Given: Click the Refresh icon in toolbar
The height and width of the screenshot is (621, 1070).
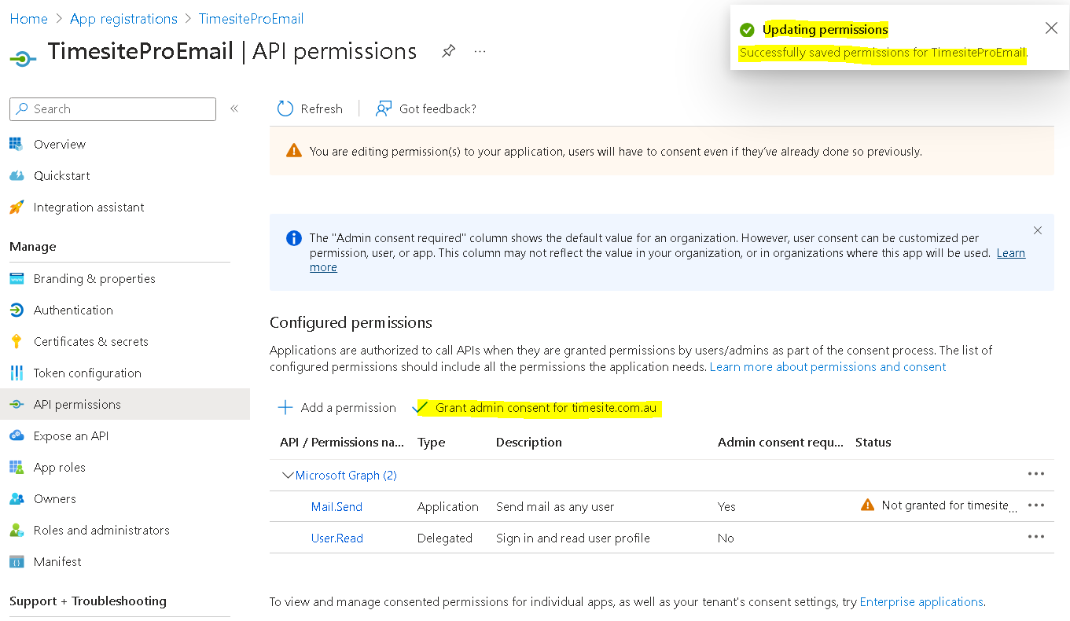Looking at the screenshot, I should 285,108.
